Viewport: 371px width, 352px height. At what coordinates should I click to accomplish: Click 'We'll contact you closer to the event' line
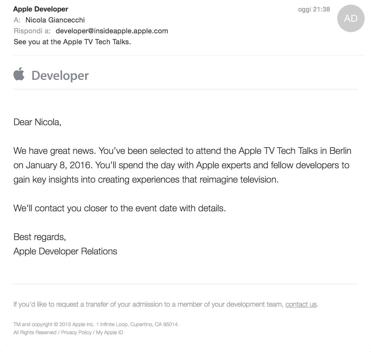pyautogui.click(x=120, y=208)
